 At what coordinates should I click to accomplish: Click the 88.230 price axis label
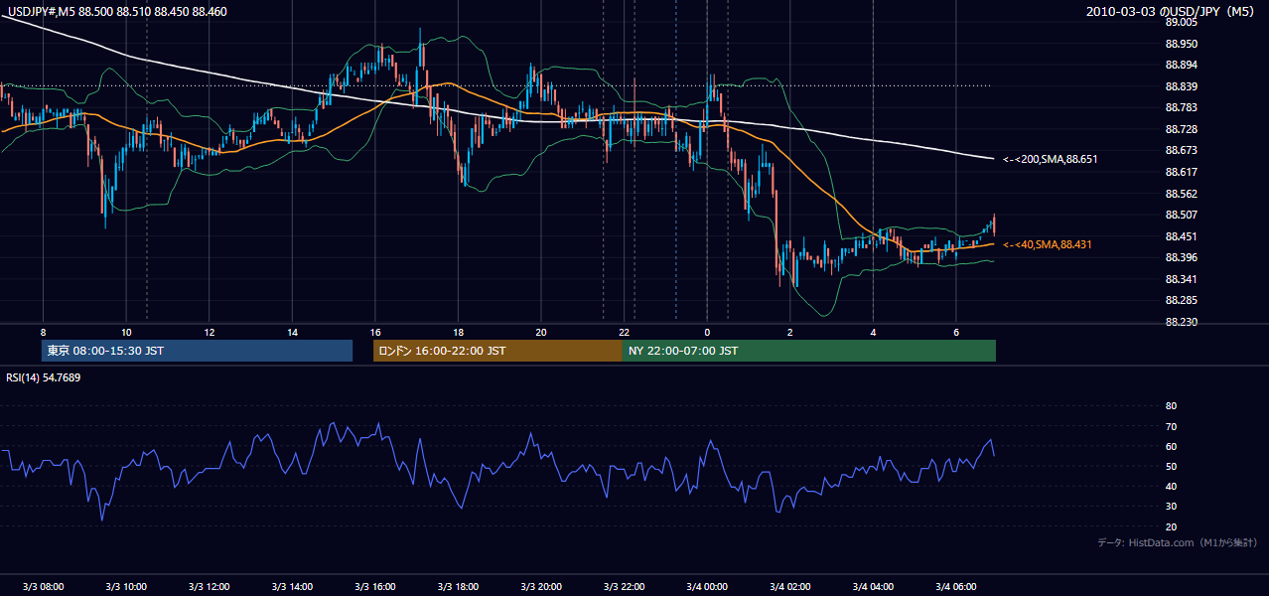coord(1182,322)
